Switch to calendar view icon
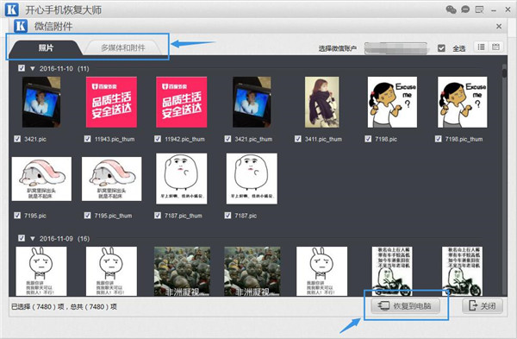 click(x=495, y=47)
